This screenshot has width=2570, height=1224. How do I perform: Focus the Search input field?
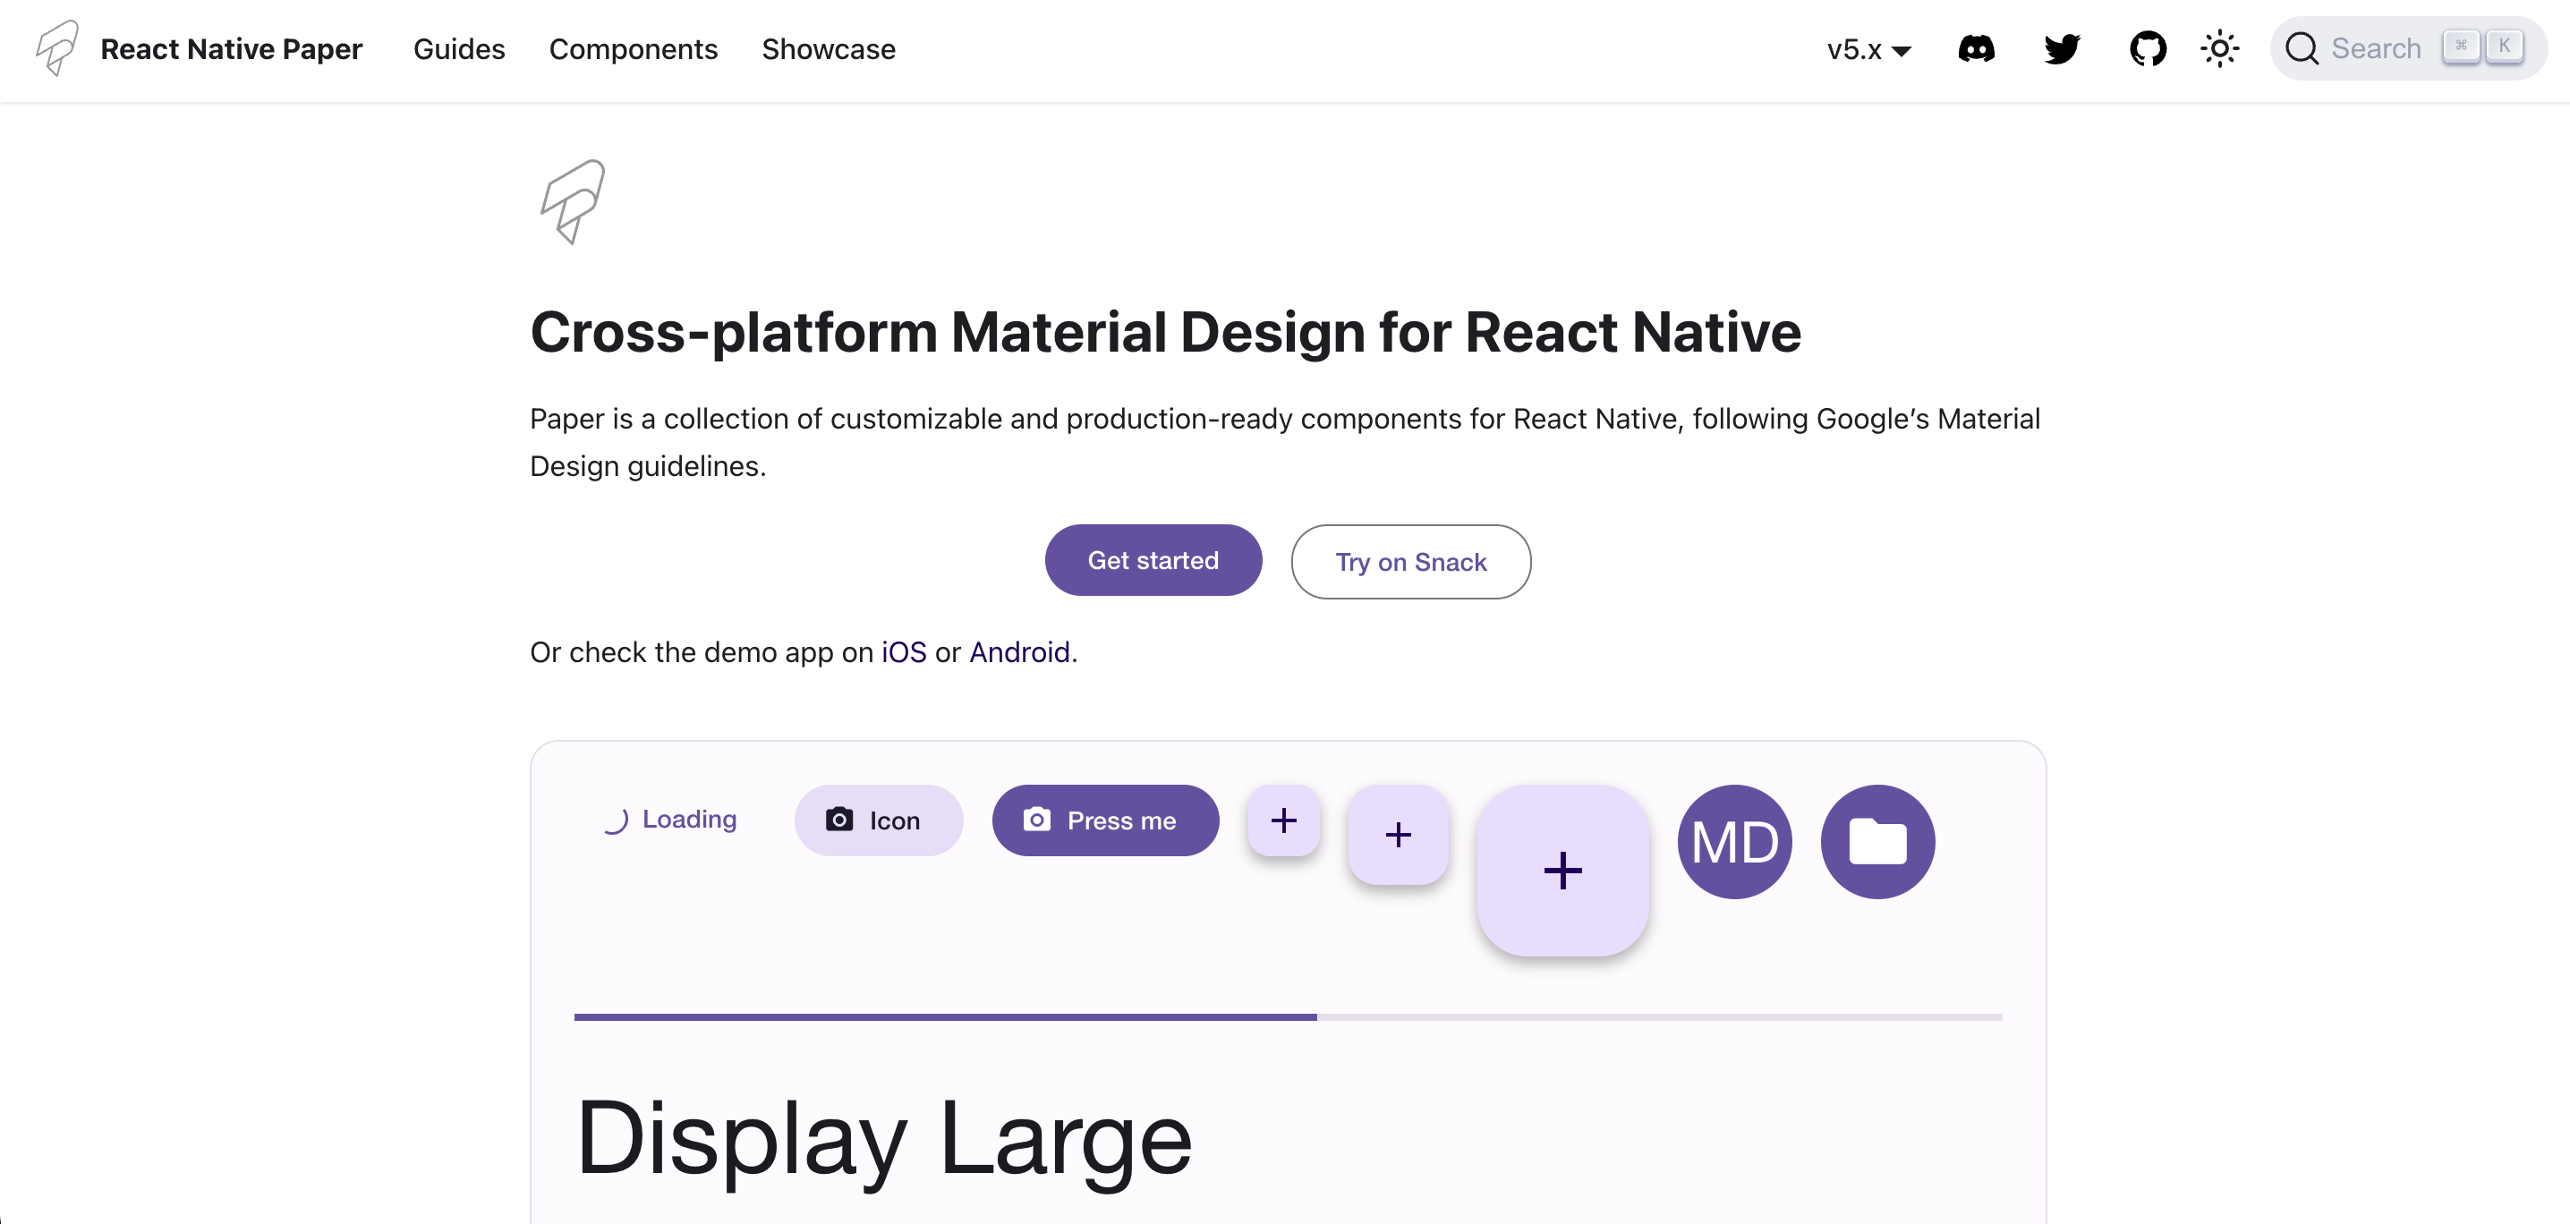click(x=2407, y=48)
